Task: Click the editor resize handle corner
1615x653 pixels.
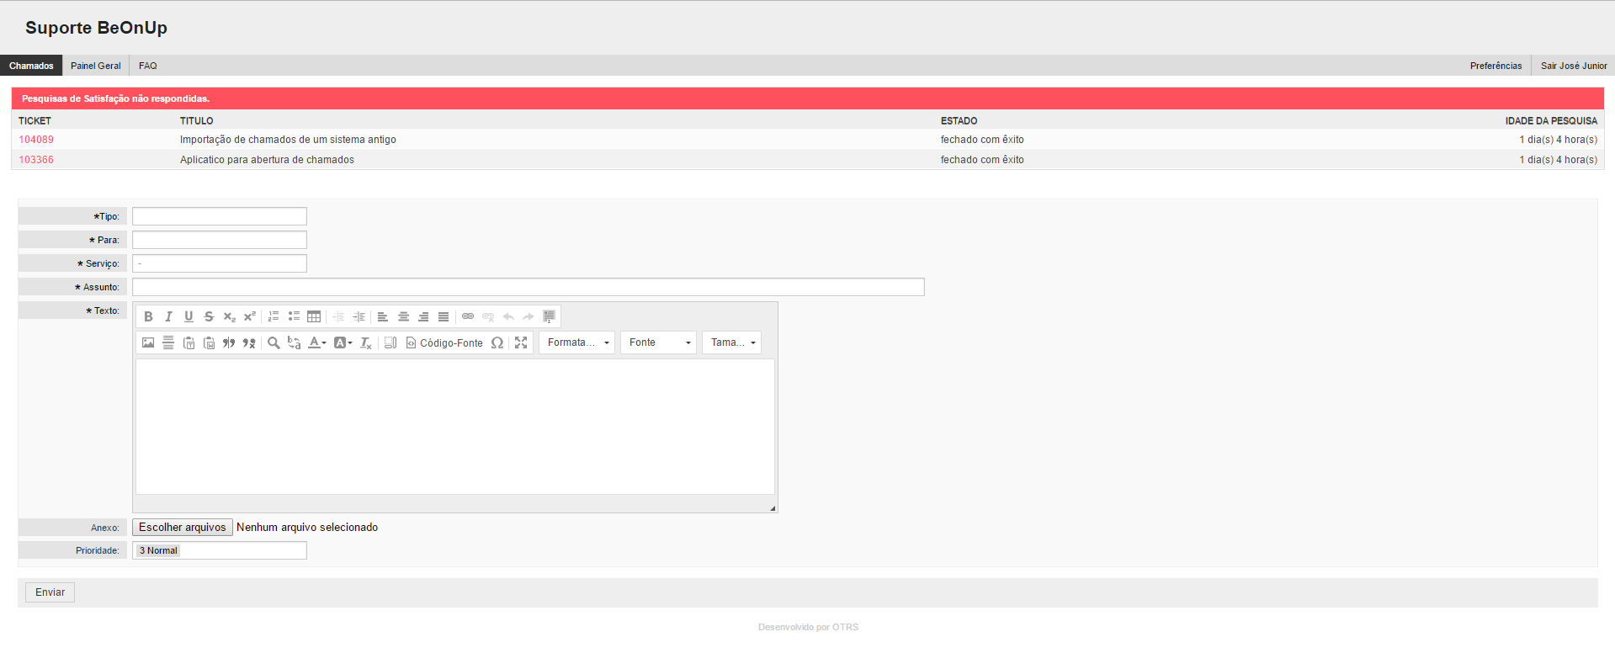Action: tap(773, 508)
